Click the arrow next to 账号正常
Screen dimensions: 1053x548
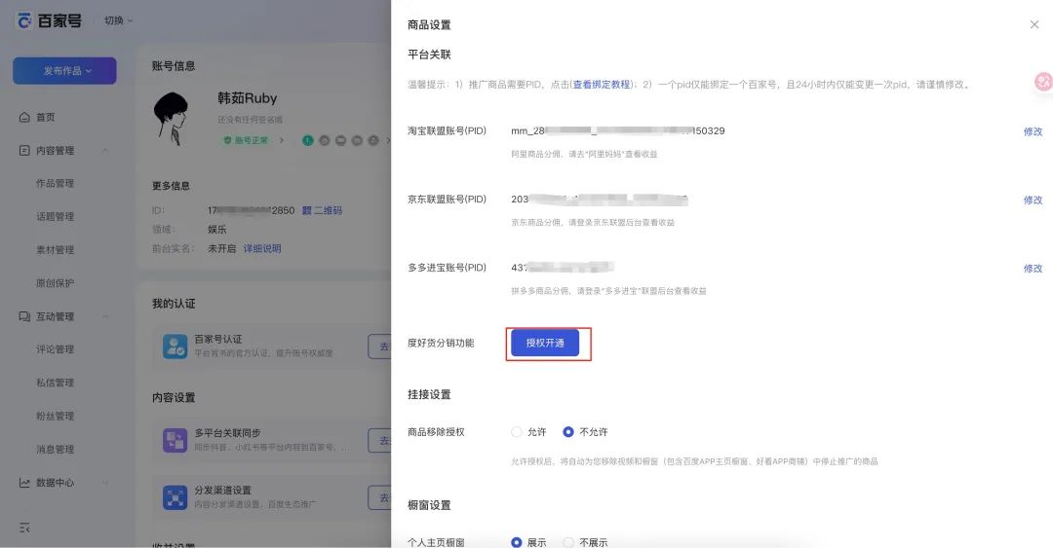282,140
